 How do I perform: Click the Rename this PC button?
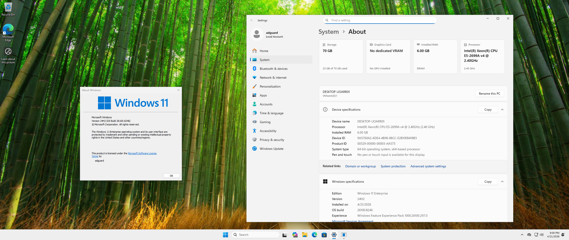point(489,94)
